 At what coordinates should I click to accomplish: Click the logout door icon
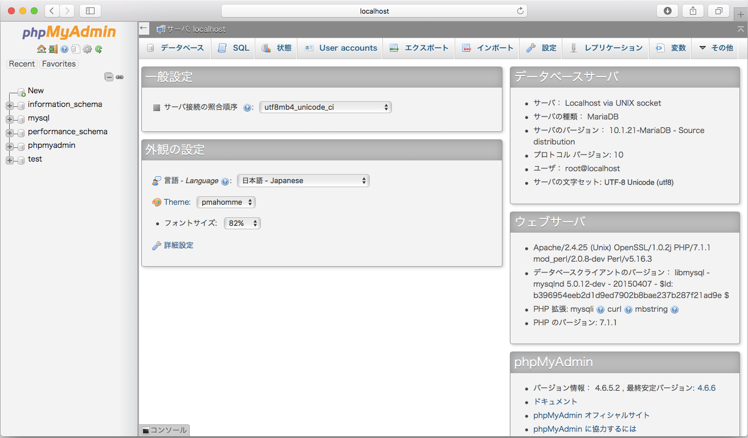(52, 49)
